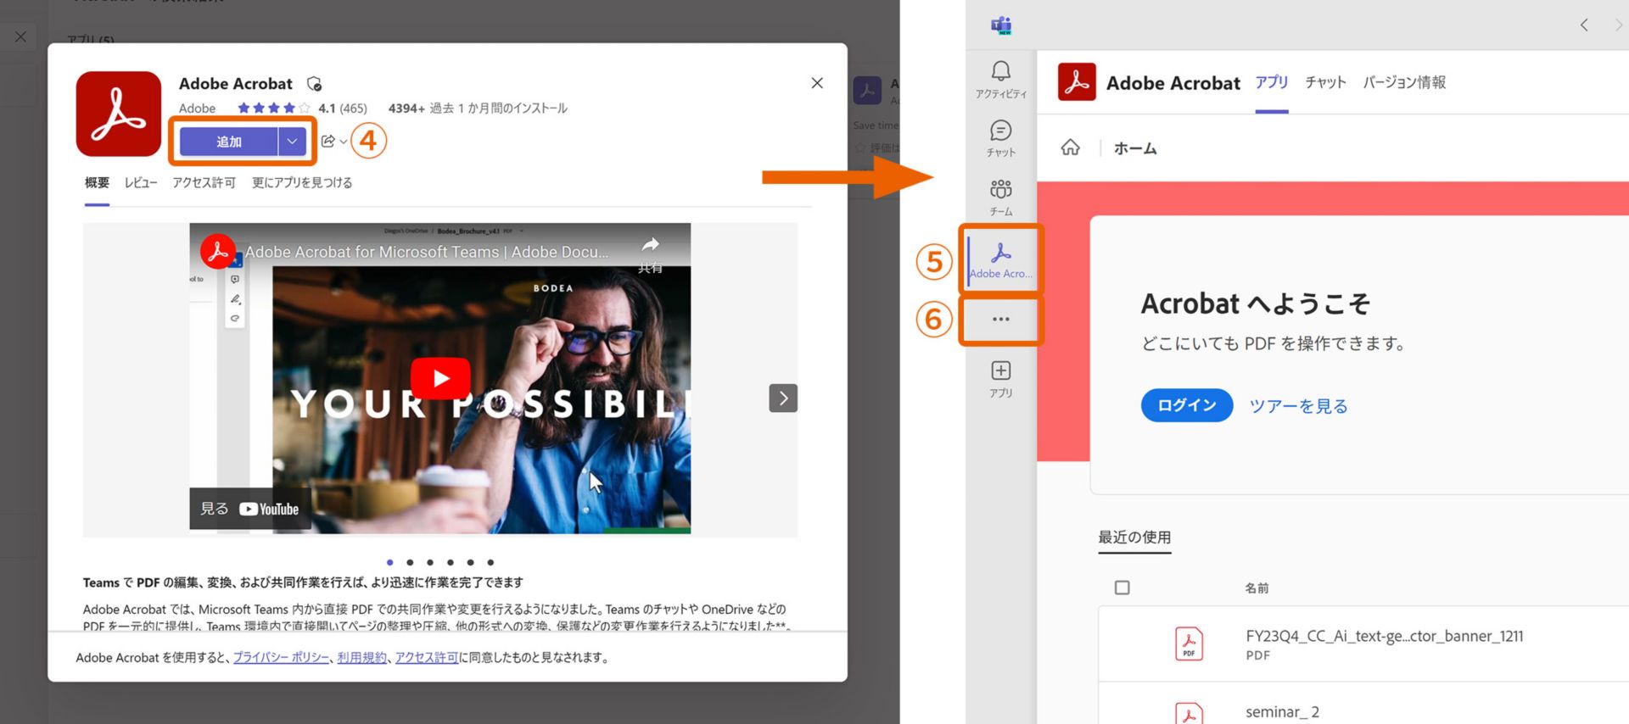
Task: Switch to the チャット tab in Adobe Acrobat header
Action: click(1325, 82)
